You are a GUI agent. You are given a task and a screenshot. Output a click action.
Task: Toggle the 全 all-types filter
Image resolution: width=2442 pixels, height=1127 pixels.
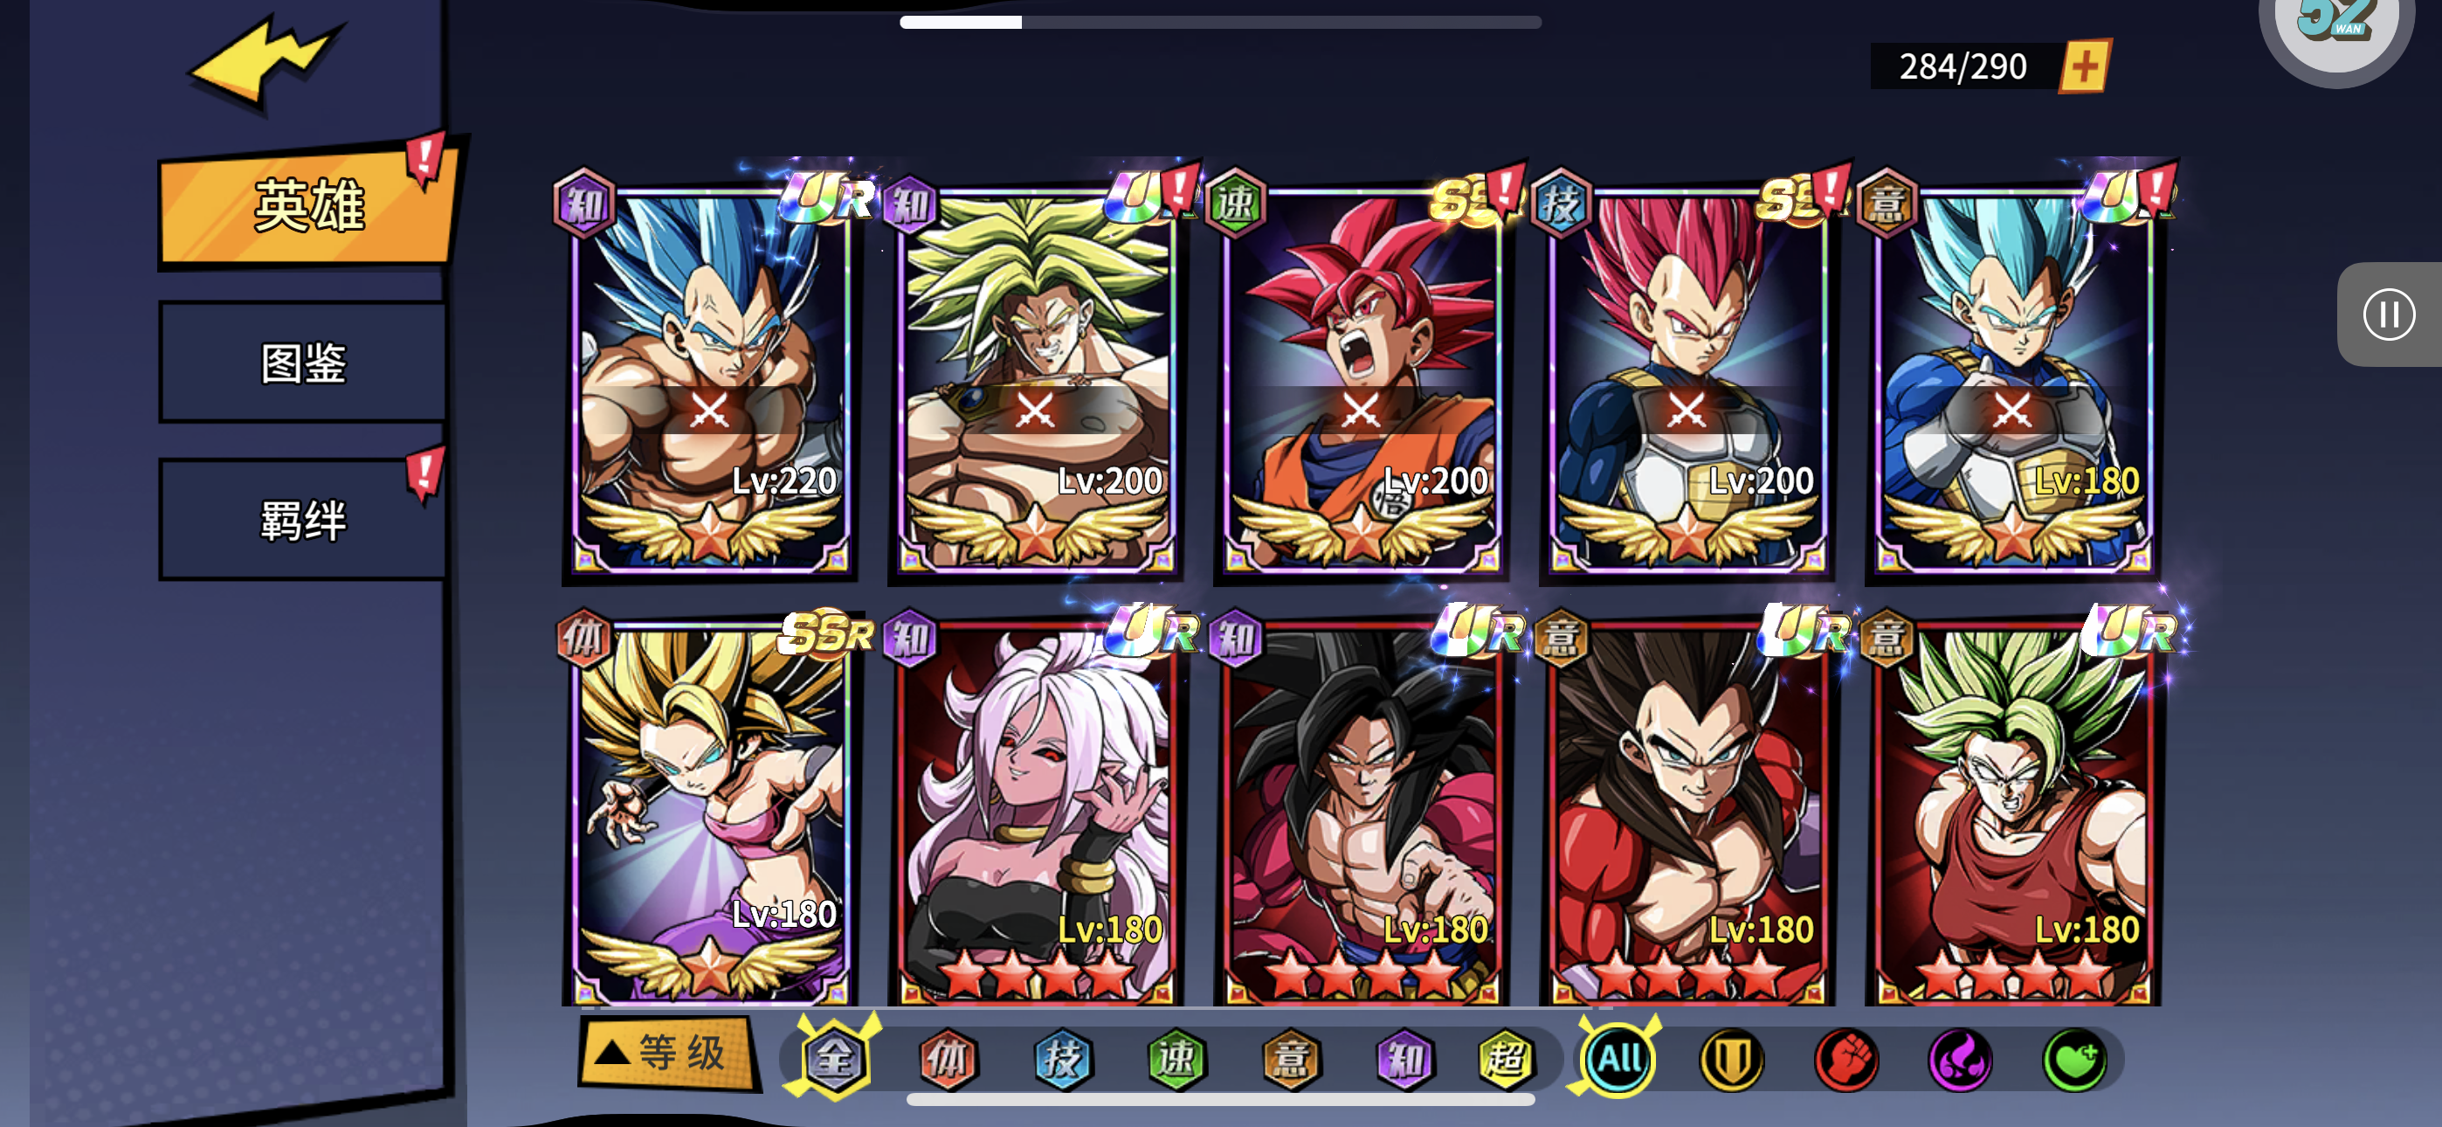[834, 1057]
